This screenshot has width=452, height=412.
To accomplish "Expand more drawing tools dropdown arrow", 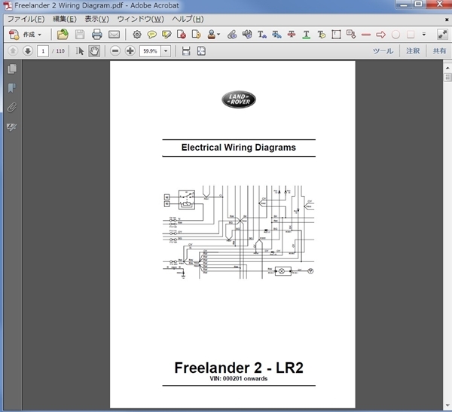I will coord(423,35).
